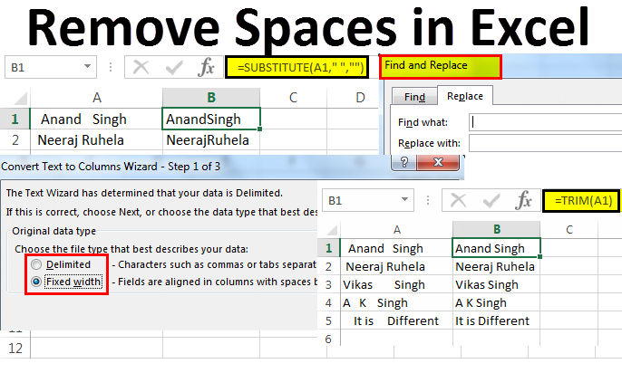
Task: Switch to the Find tab
Action: [414, 97]
